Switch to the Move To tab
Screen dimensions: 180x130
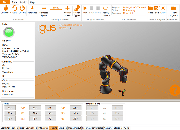(63, 128)
